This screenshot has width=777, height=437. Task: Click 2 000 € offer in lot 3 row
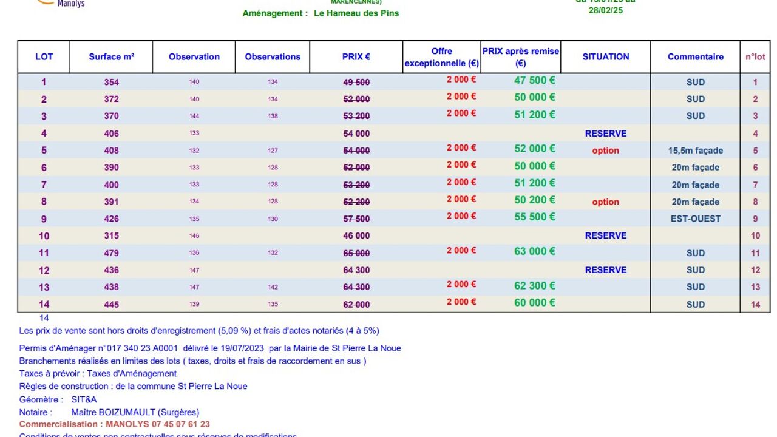click(461, 113)
